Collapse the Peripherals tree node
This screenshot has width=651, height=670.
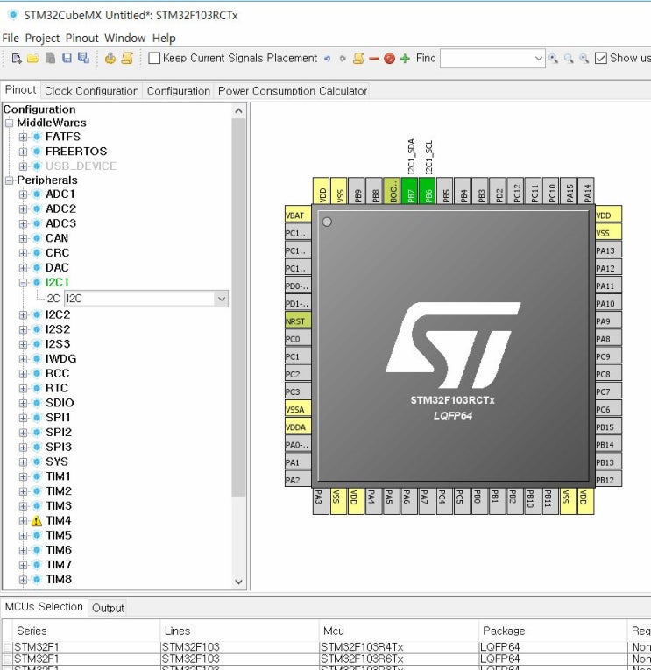tap(9, 180)
